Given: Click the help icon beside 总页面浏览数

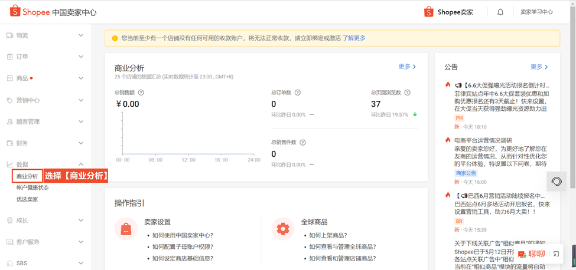Looking at the screenshot, I should (x=407, y=93).
